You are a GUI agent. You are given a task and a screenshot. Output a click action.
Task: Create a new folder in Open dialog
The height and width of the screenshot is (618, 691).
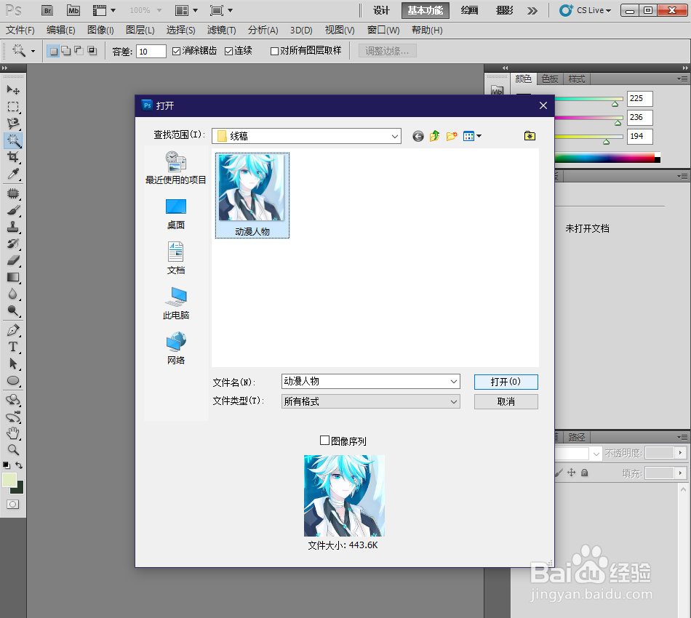452,136
